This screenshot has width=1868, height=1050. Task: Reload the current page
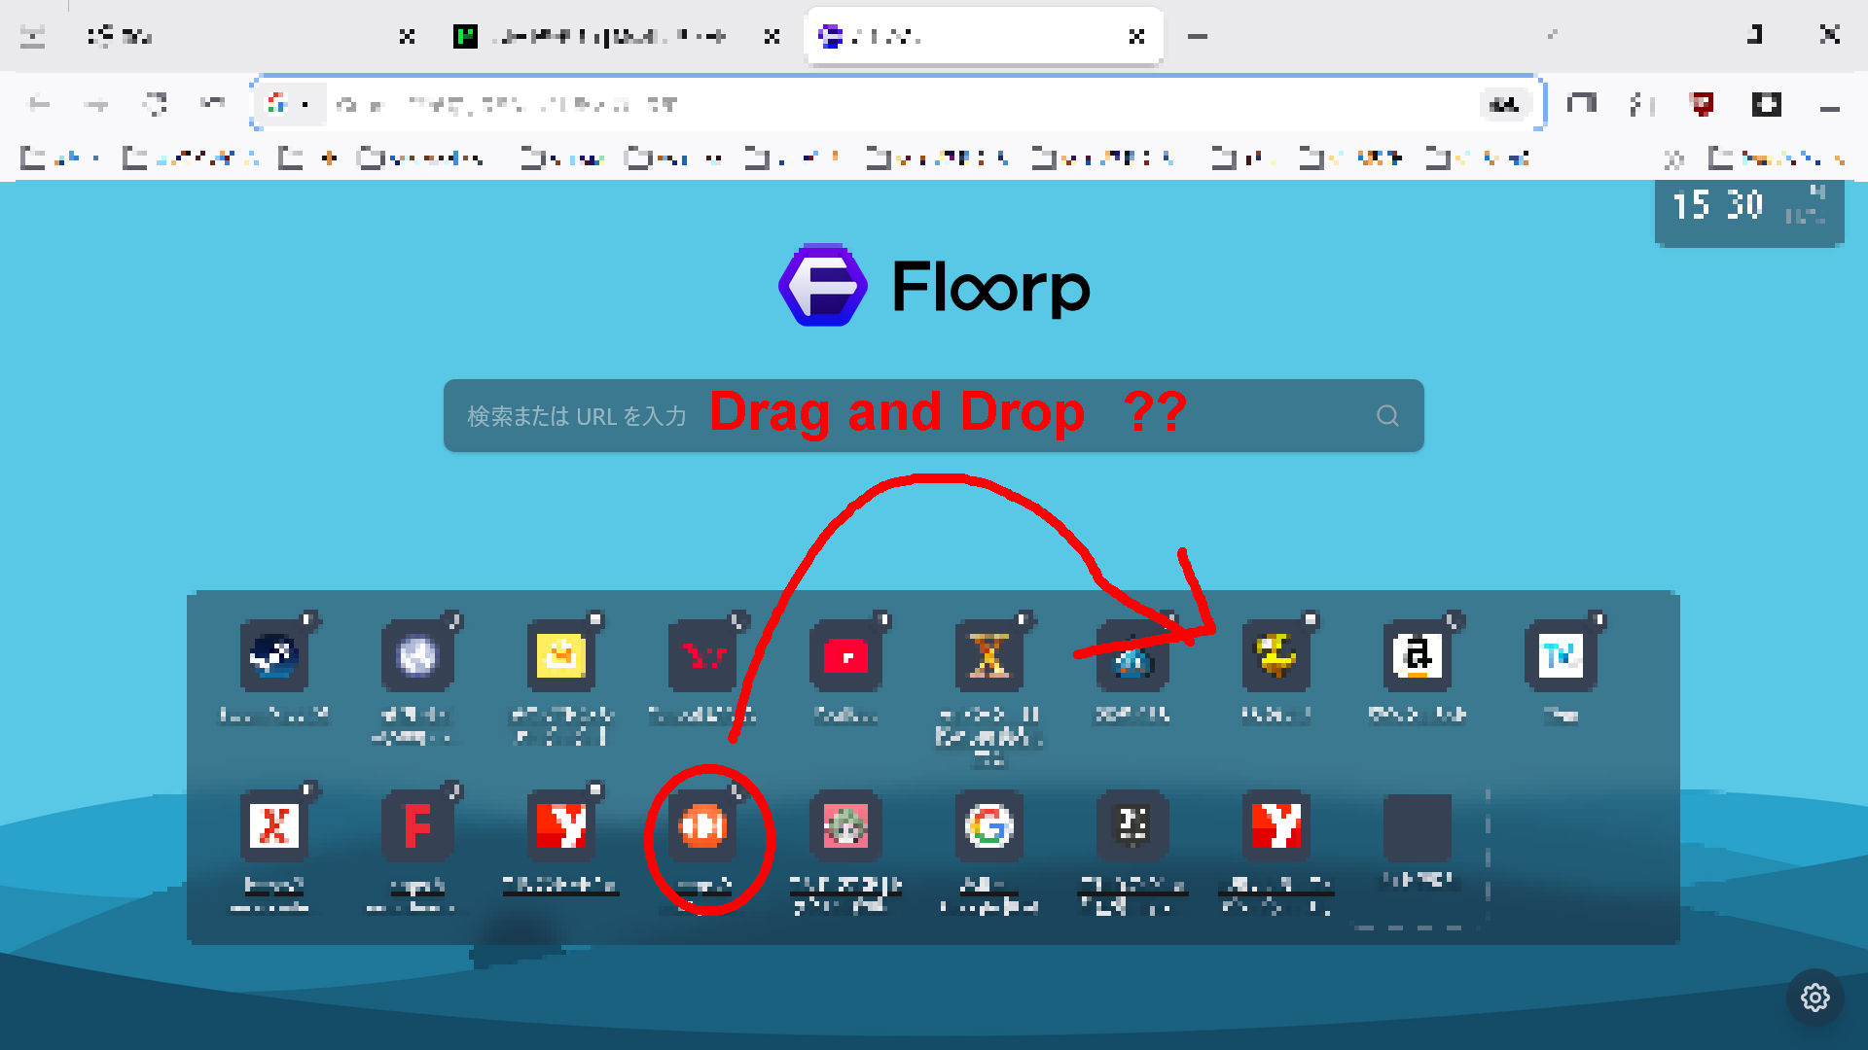156,104
